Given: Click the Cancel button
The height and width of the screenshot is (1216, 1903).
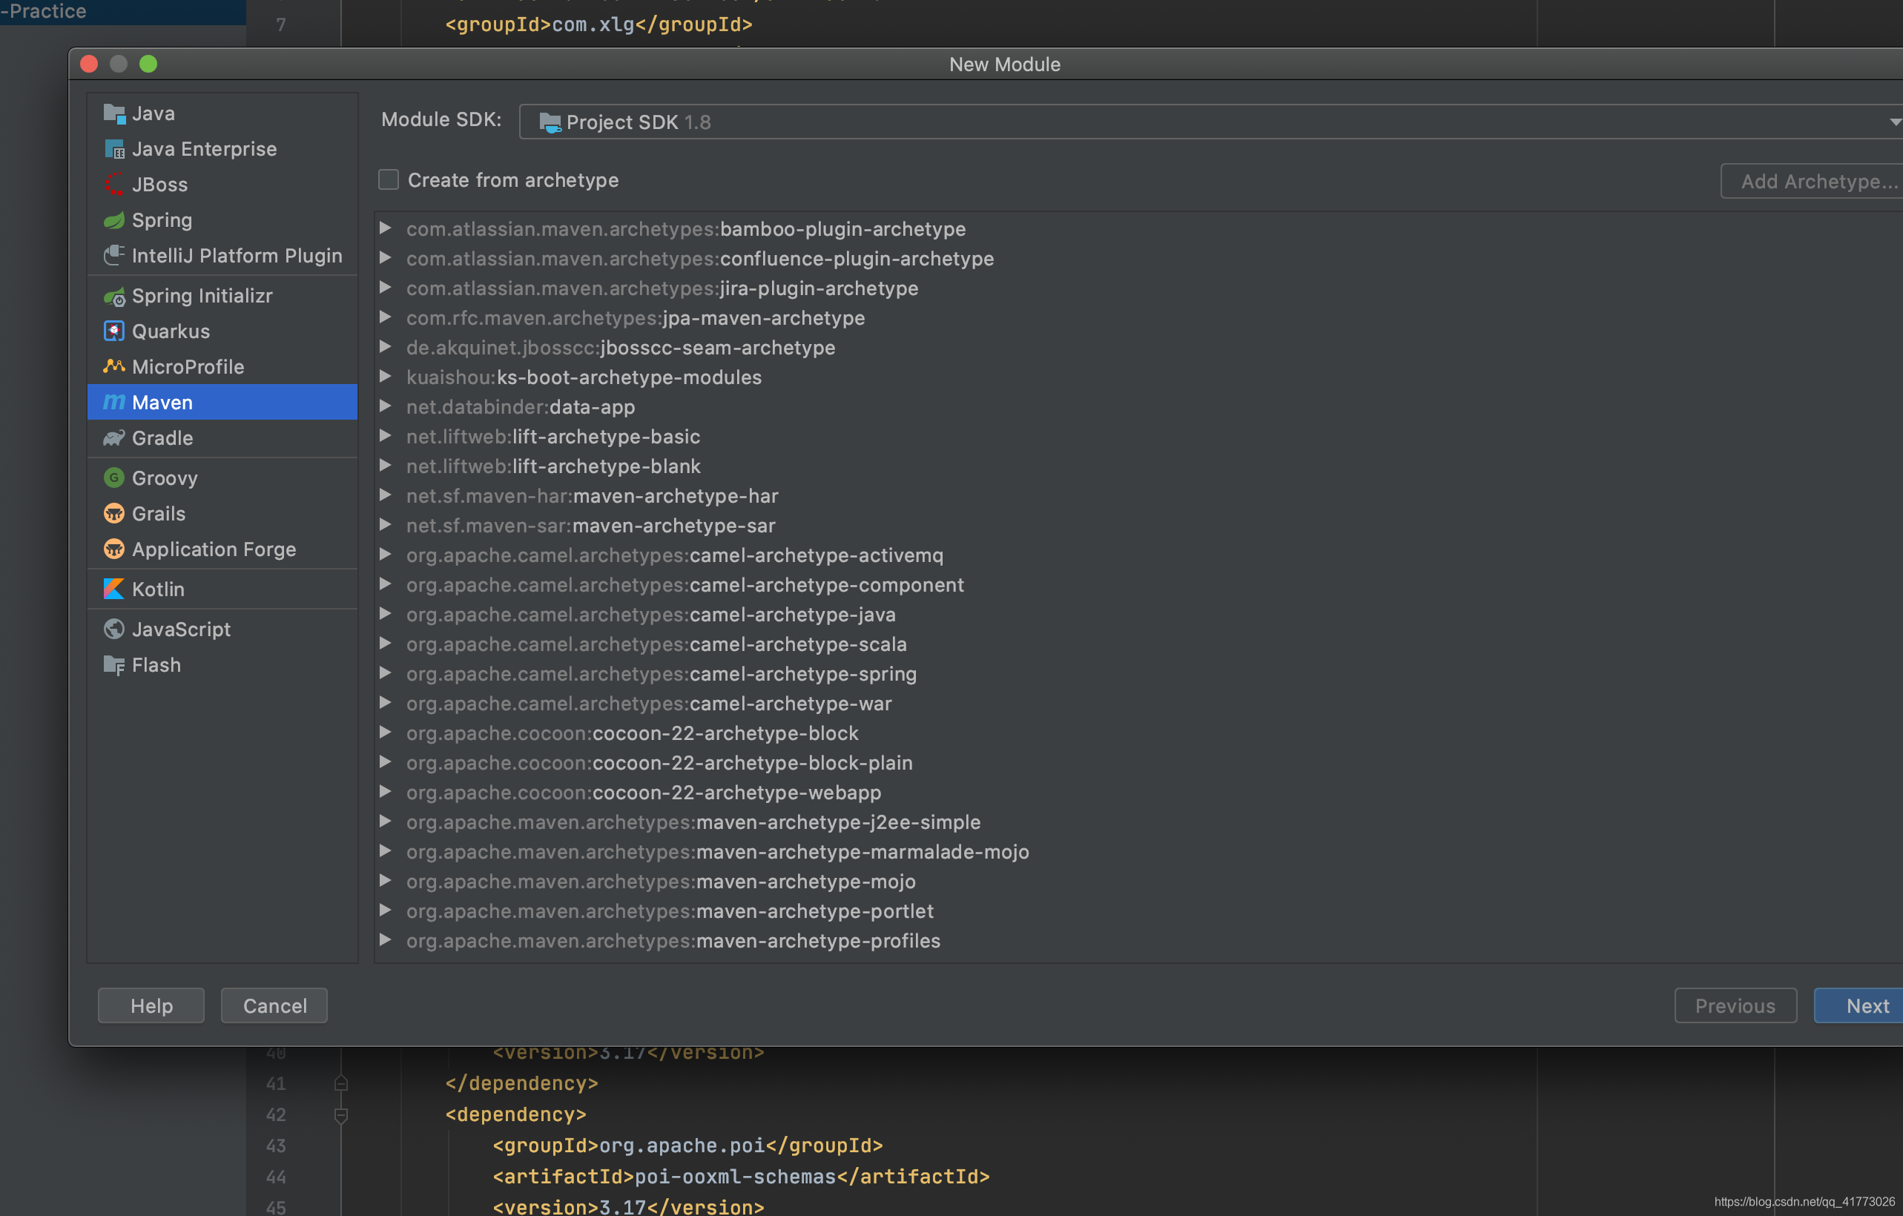Looking at the screenshot, I should (x=273, y=1005).
